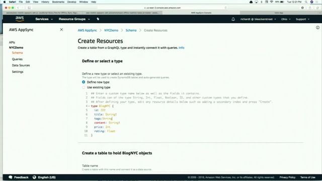Open the Terms of Use footer link

coord(307,177)
